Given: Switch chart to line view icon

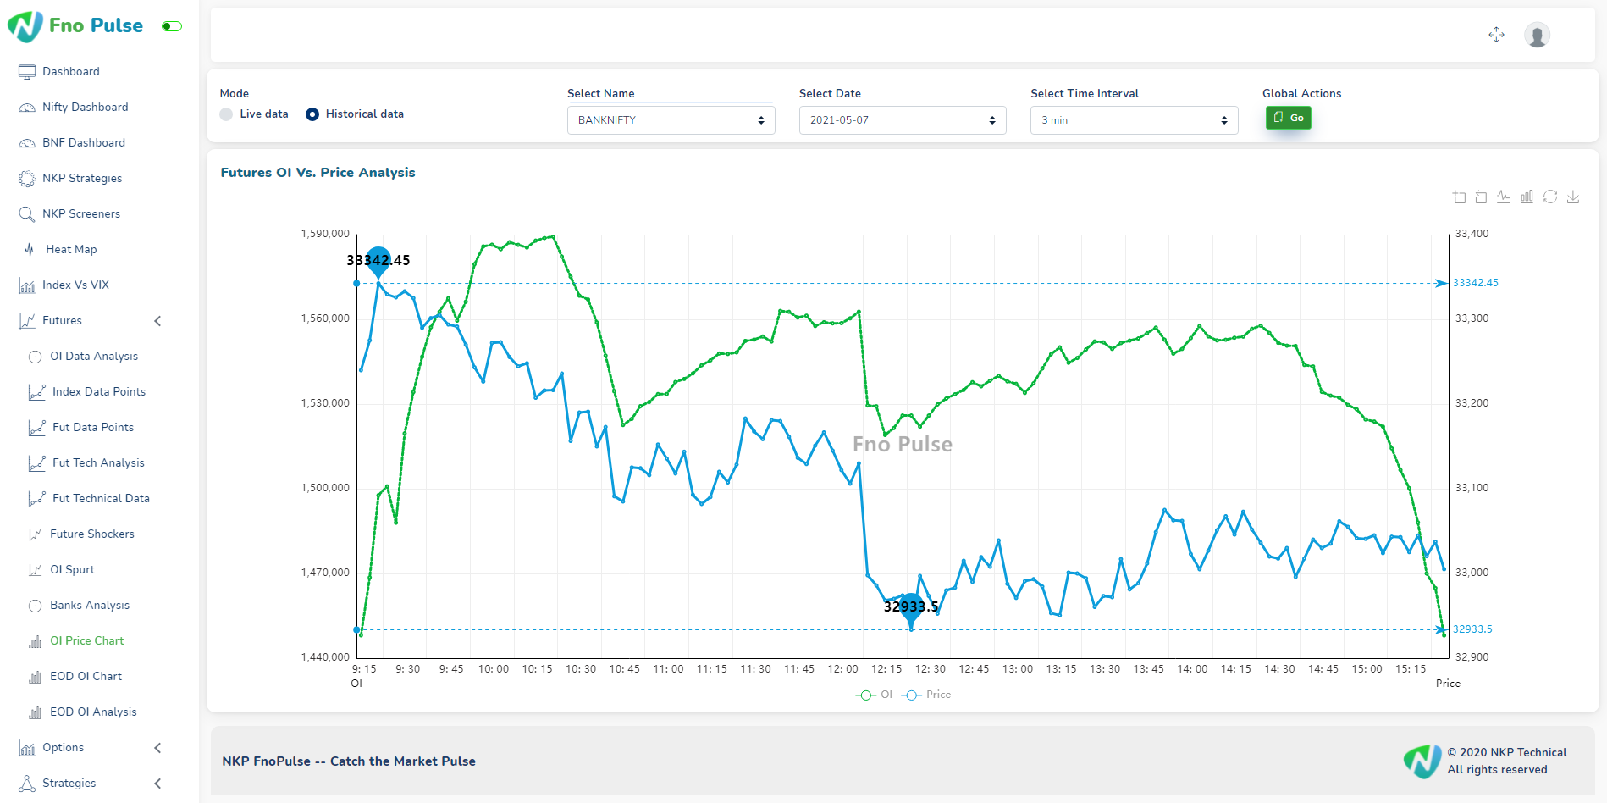Looking at the screenshot, I should point(1504,197).
